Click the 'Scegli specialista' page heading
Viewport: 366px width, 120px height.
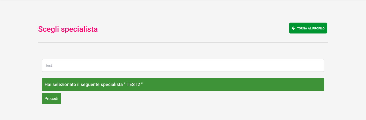[x=68, y=29]
